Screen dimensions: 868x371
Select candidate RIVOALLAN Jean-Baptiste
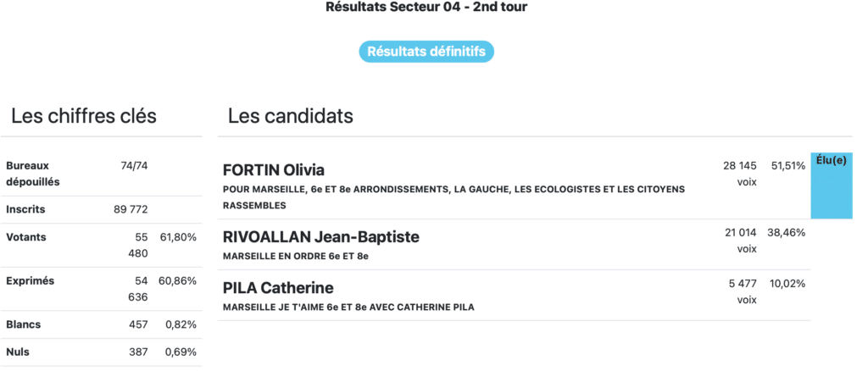[320, 237]
